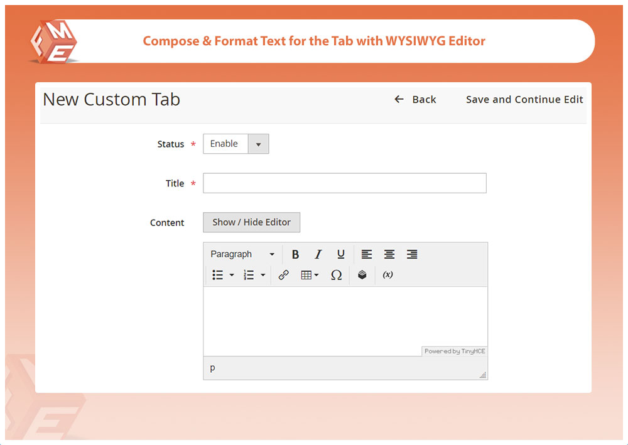
Task: Insert a special character with Omega icon
Action: (336, 275)
